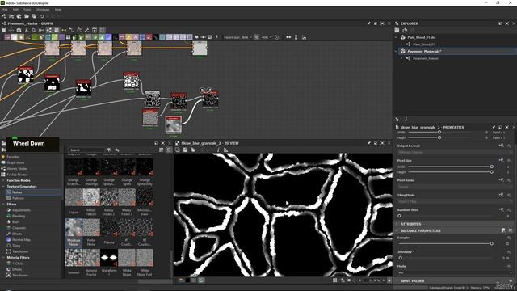Click the undo arrow in main toolbar
The height and width of the screenshot is (291, 517).
42,16
